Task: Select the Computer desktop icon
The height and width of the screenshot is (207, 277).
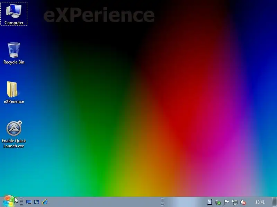Action: click(x=14, y=14)
